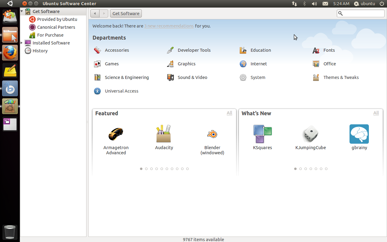Image resolution: width=387 pixels, height=242 pixels.
Task: Select the Audacity featured app icon
Action: pyautogui.click(x=164, y=134)
